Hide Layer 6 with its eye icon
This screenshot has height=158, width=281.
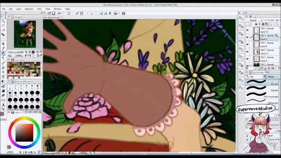tap(247, 59)
